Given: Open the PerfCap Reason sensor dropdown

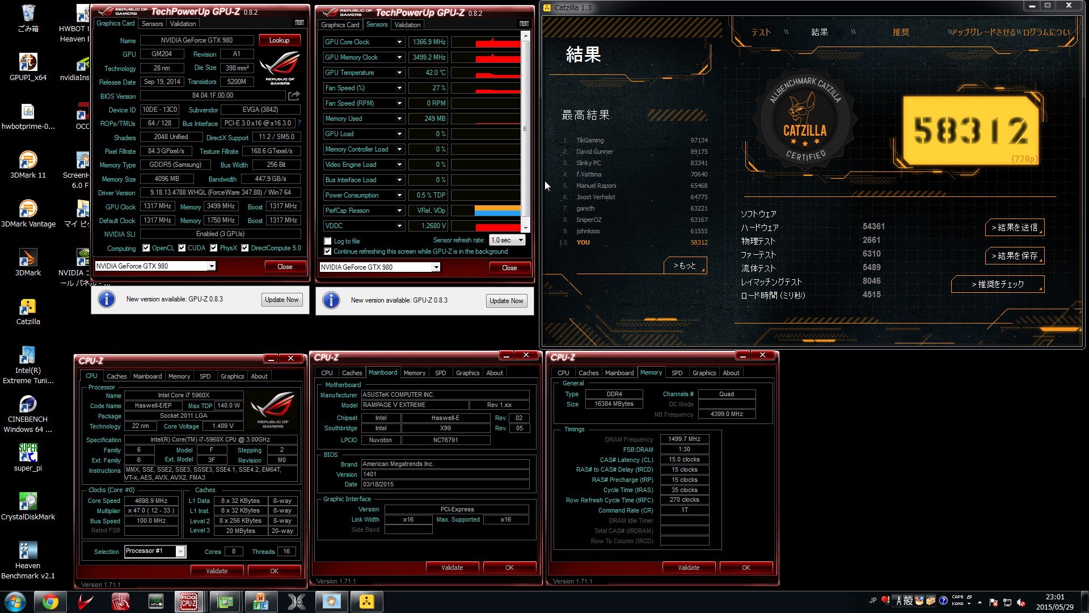Looking at the screenshot, I should click(399, 211).
